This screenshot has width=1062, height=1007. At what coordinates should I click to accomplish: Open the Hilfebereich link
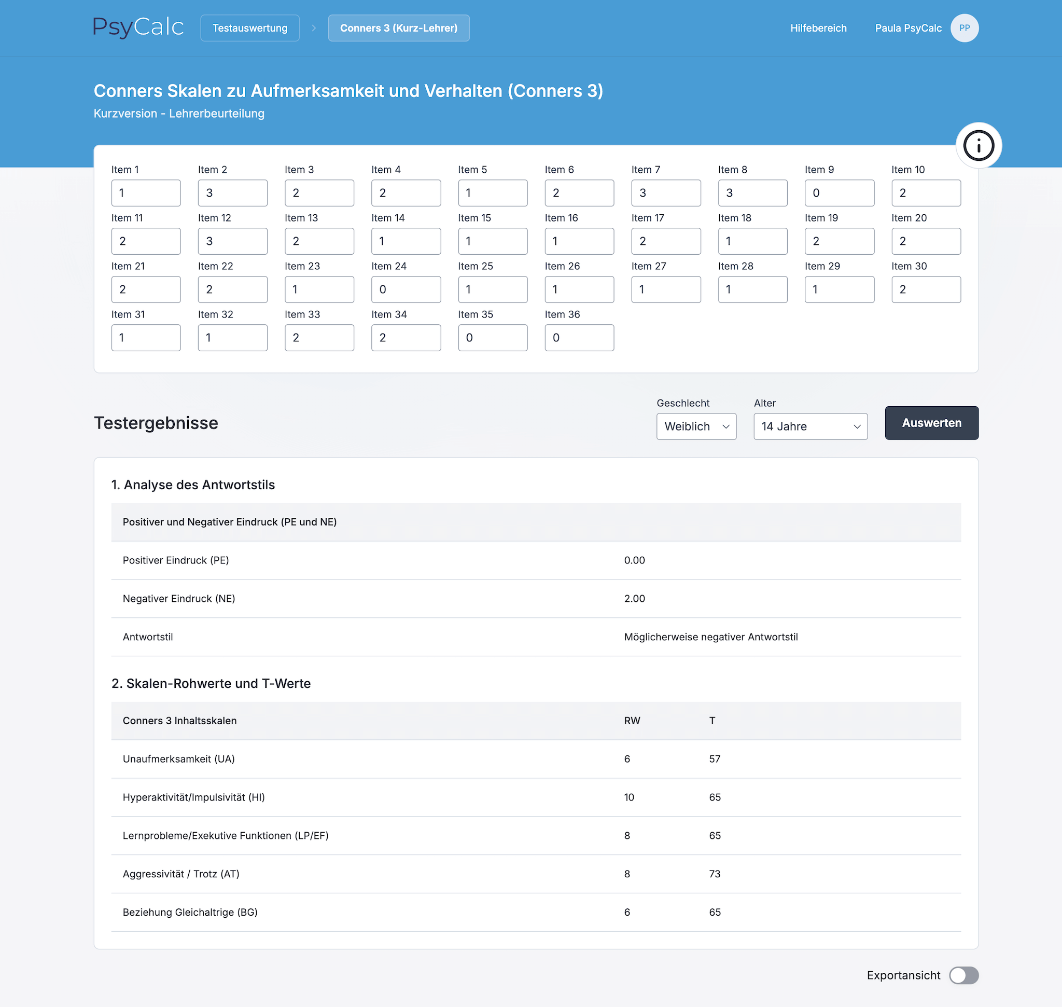818,28
